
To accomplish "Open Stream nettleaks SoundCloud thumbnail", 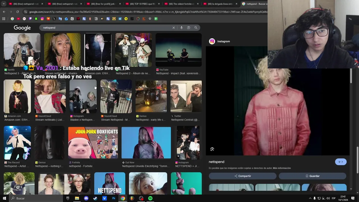I will tap(50, 97).
